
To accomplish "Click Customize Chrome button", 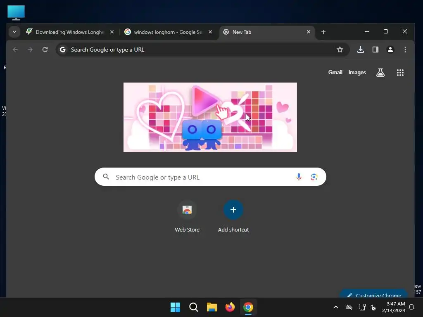I will pyautogui.click(x=374, y=294).
